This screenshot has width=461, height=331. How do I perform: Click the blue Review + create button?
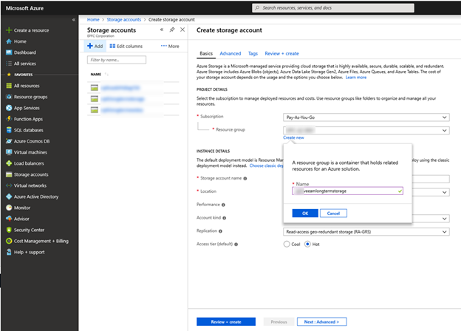point(226,322)
